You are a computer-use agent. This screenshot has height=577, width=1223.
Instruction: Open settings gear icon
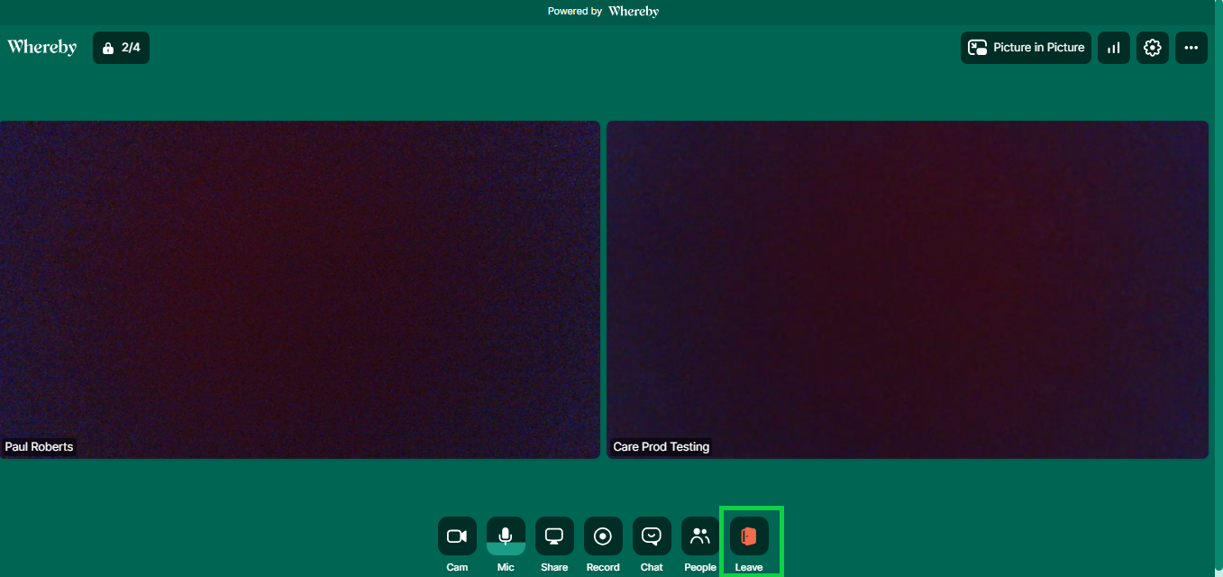click(1153, 48)
